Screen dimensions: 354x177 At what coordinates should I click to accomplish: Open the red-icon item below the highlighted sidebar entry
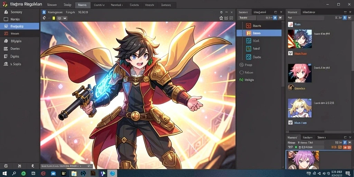[20, 34]
